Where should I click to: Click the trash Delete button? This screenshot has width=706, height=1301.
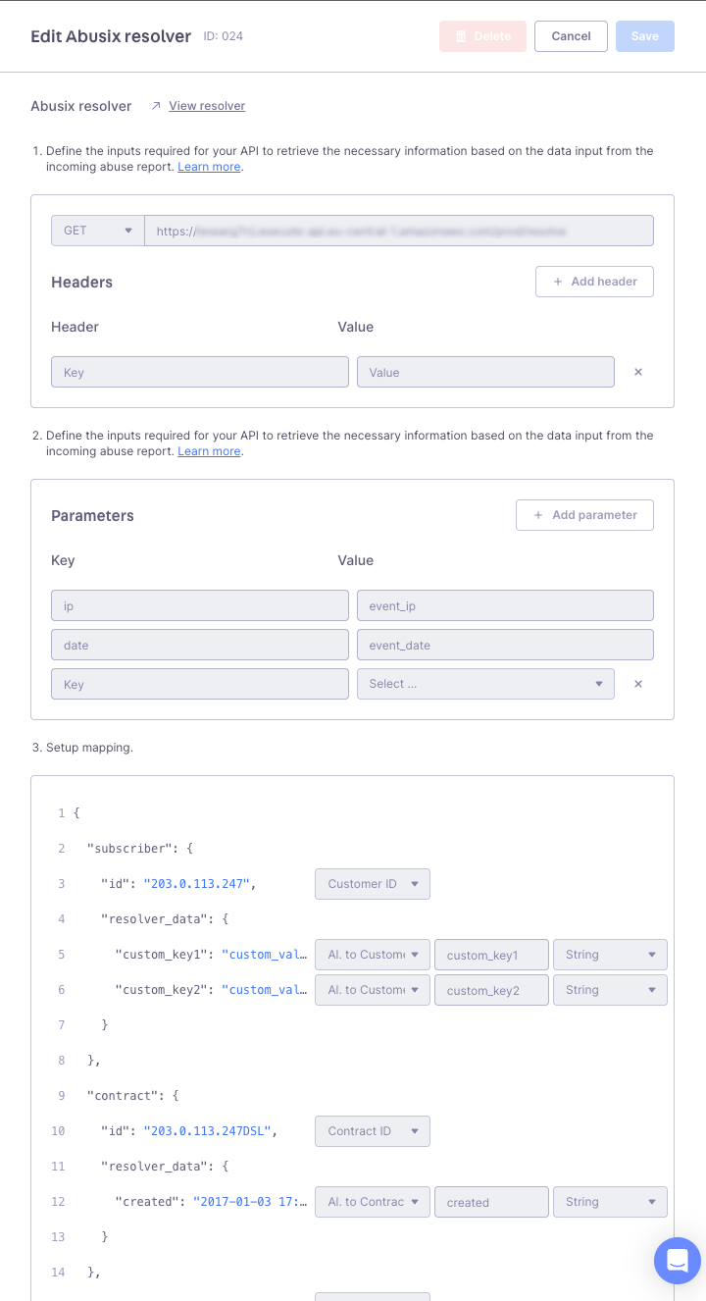(x=482, y=36)
